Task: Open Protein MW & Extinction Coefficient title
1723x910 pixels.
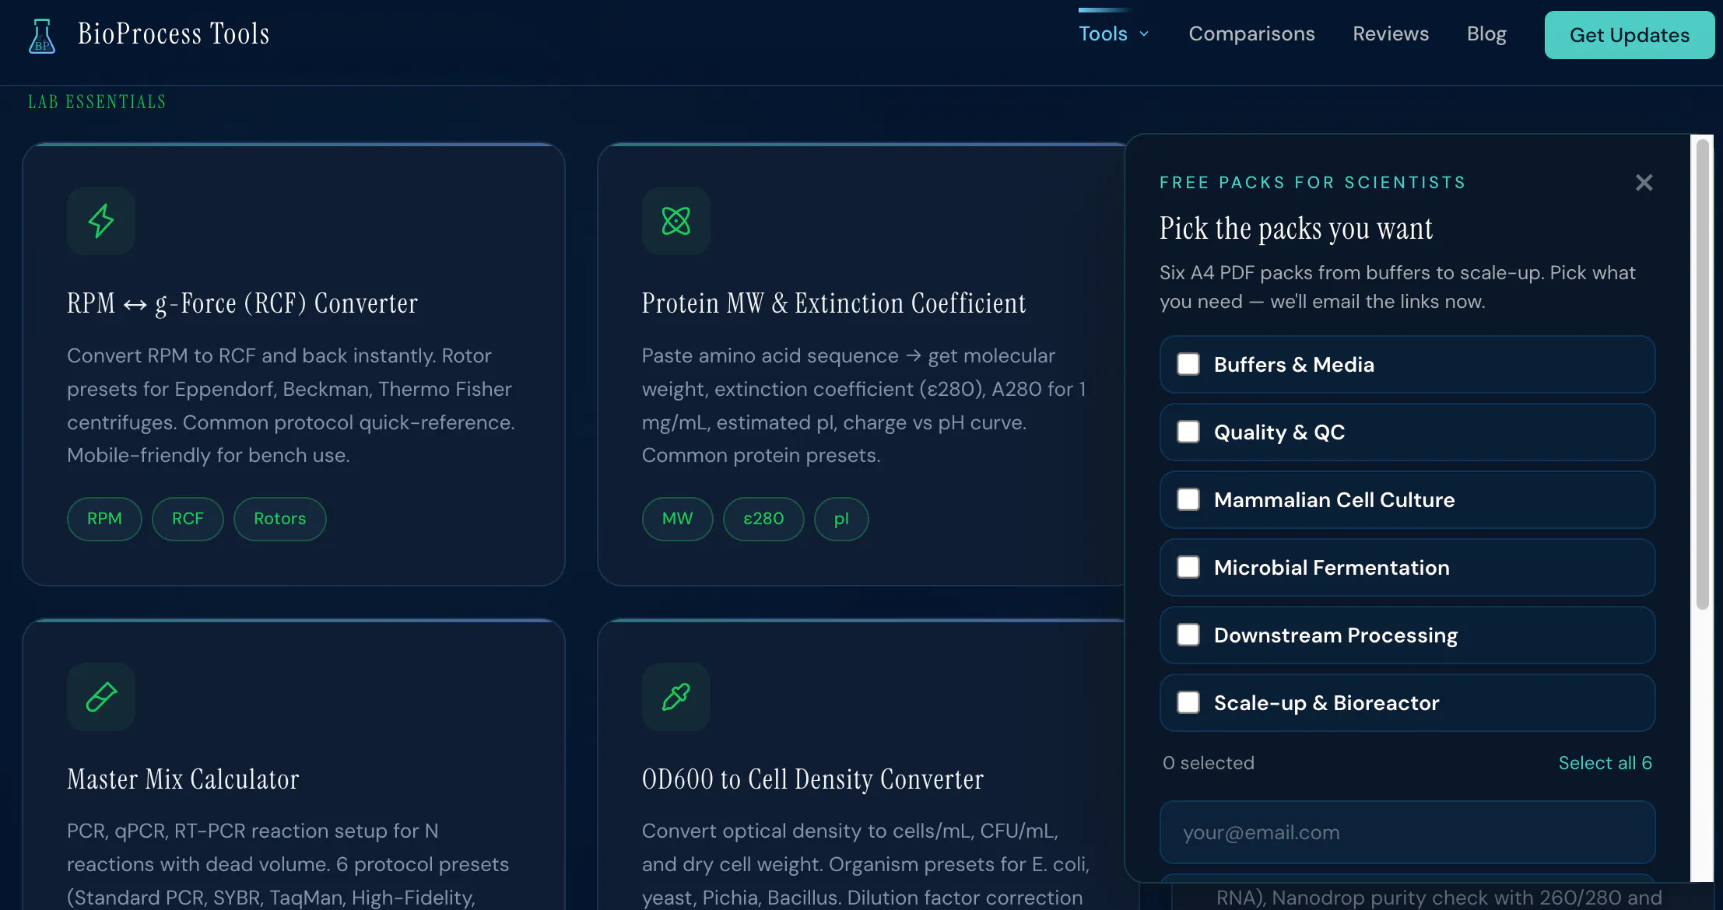Action: (x=833, y=303)
